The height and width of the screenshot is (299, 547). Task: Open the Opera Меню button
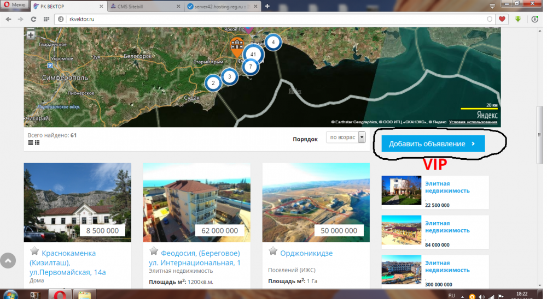(x=15, y=4)
